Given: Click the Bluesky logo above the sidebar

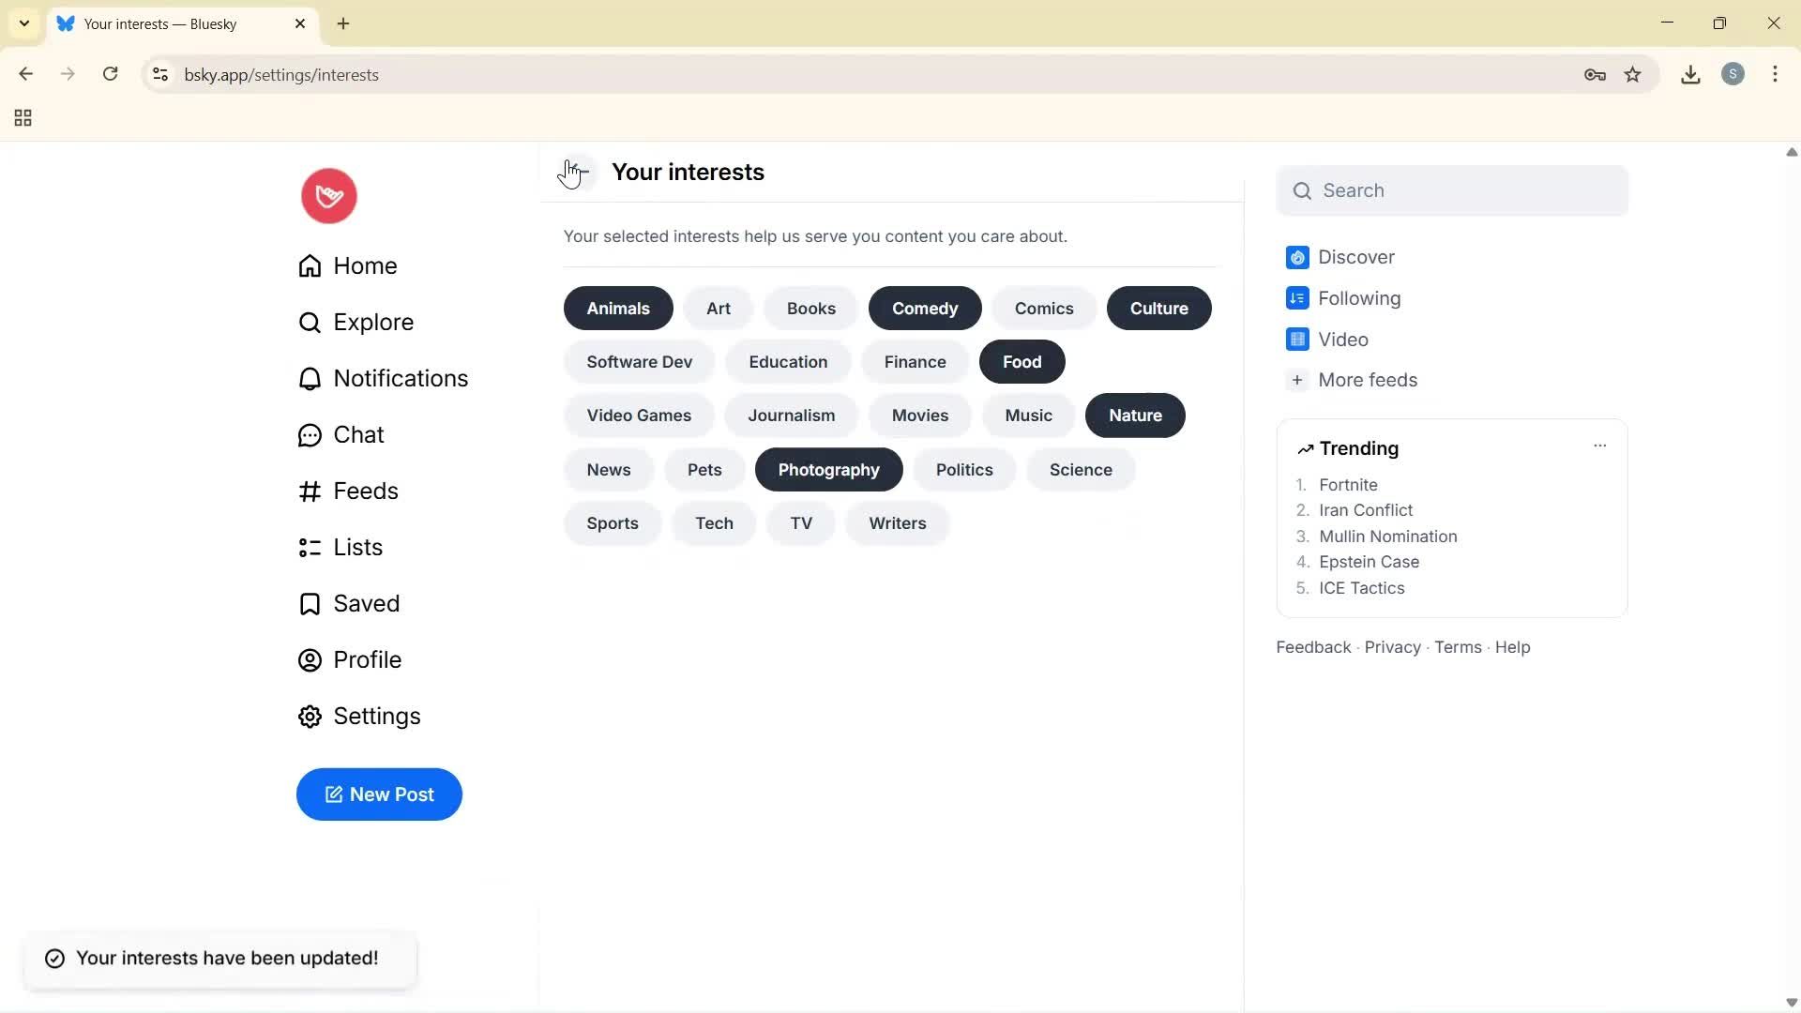Looking at the screenshot, I should [x=328, y=195].
